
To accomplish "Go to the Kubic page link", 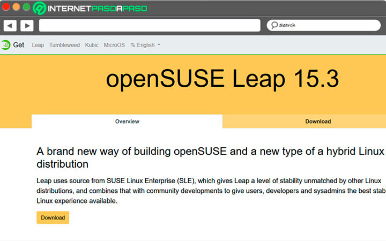I will (x=92, y=45).
